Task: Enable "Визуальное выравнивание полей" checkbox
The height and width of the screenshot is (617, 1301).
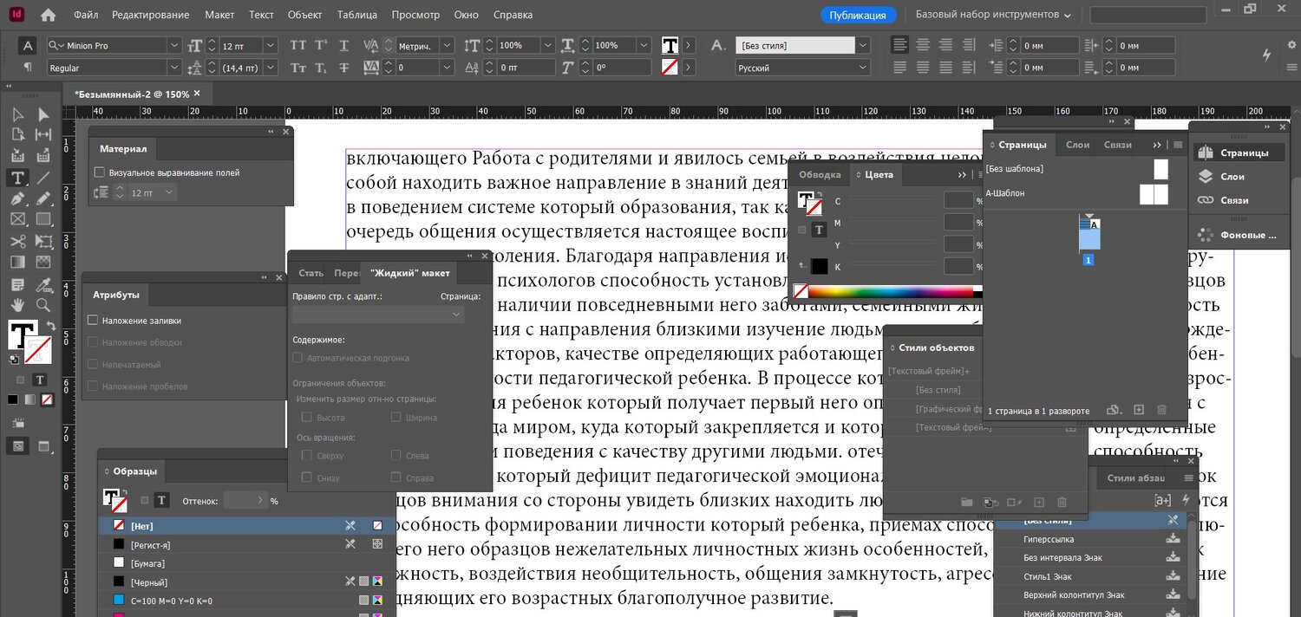Action: pos(100,172)
